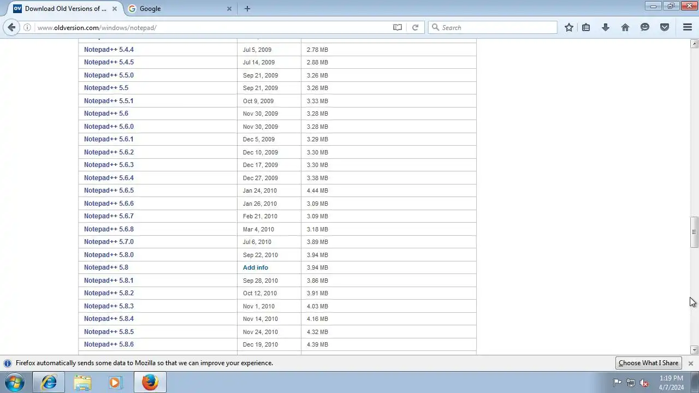Open Notepad++ 5.4.5 download link
Image resolution: width=699 pixels, height=393 pixels.
(109, 62)
